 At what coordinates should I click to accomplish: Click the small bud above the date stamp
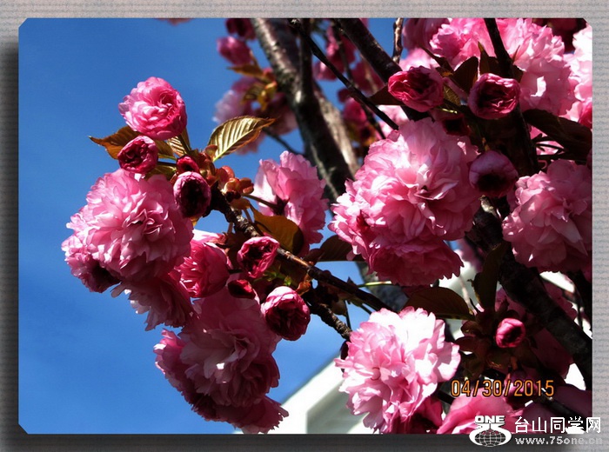pyautogui.click(x=510, y=332)
